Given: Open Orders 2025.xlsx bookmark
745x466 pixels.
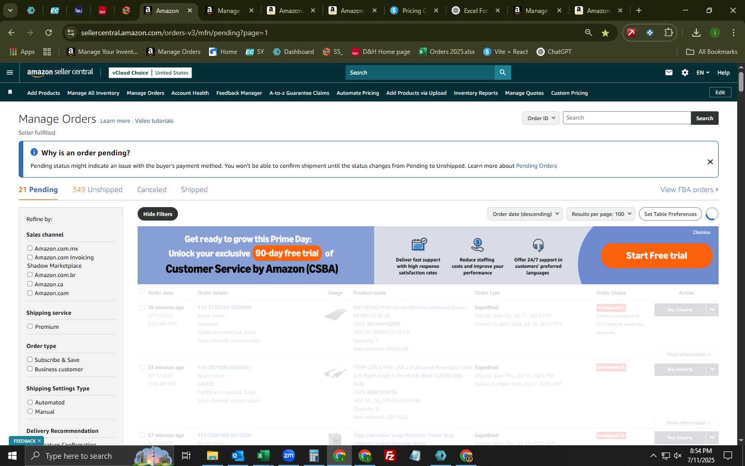Looking at the screenshot, I should pyautogui.click(x=447, y=52).
